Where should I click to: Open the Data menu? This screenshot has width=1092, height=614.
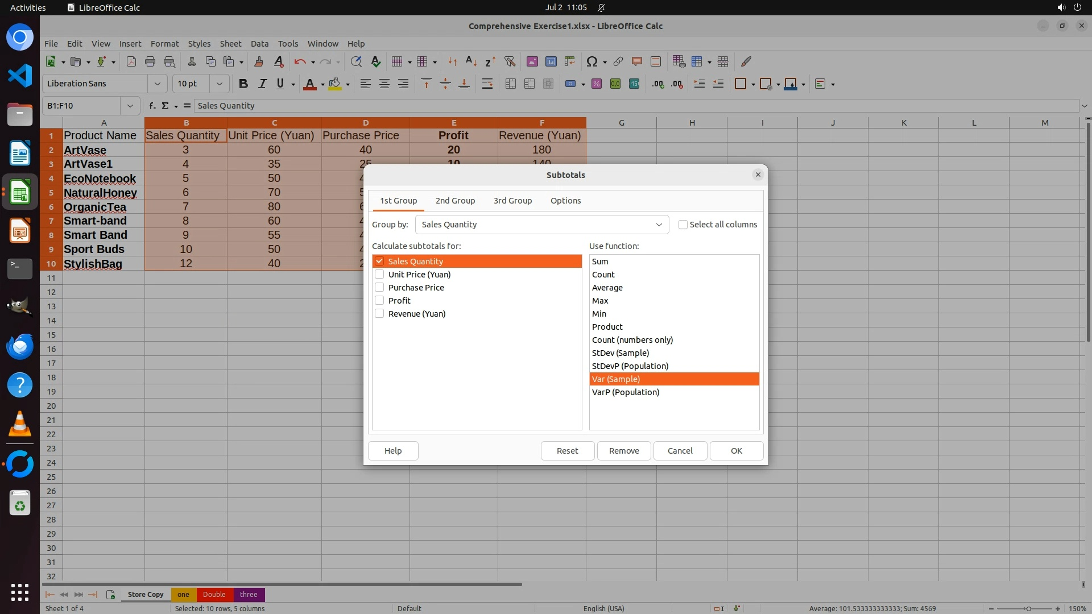(259, 44)
